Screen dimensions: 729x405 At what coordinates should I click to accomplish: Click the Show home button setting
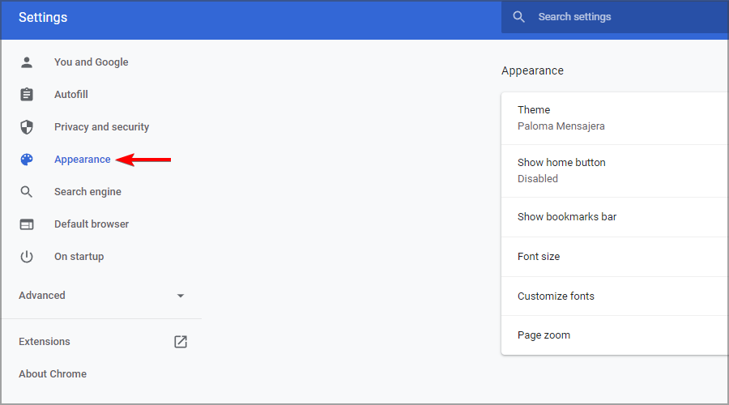(x=615, y=171)
